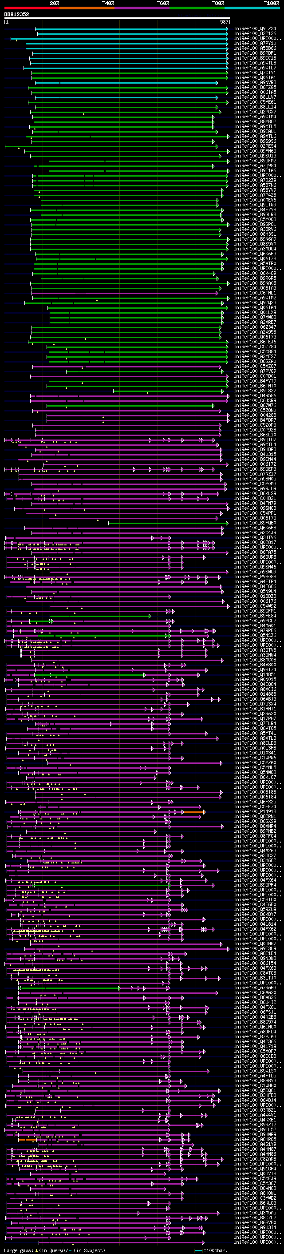Open hit UniRef100_A7PVG9
This screenshot has width=284, height=1254.
click(255, 371)
